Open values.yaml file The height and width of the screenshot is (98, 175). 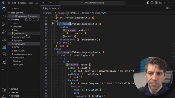(x=18, y=65)
